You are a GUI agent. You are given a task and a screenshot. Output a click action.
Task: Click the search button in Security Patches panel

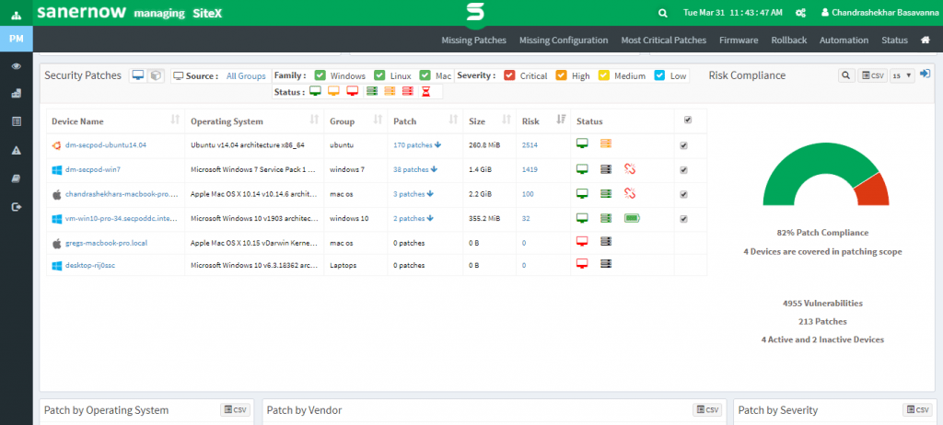pos(846,75)
